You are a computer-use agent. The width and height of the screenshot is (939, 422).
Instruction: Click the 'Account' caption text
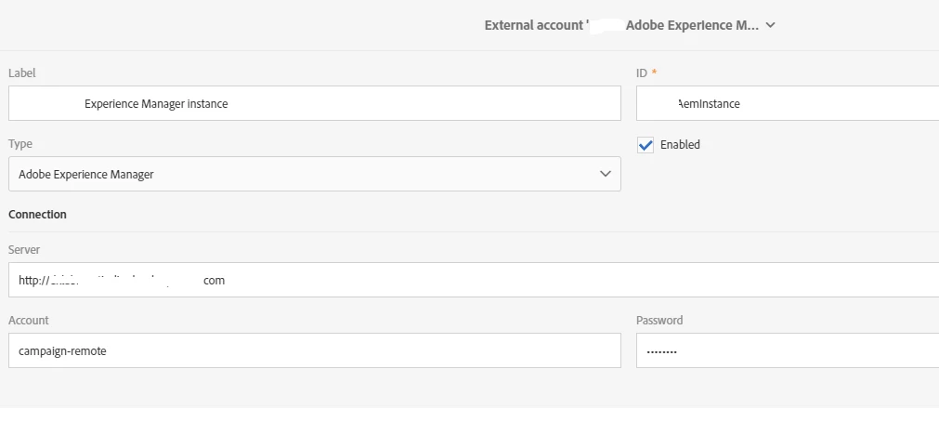[29, 321]
